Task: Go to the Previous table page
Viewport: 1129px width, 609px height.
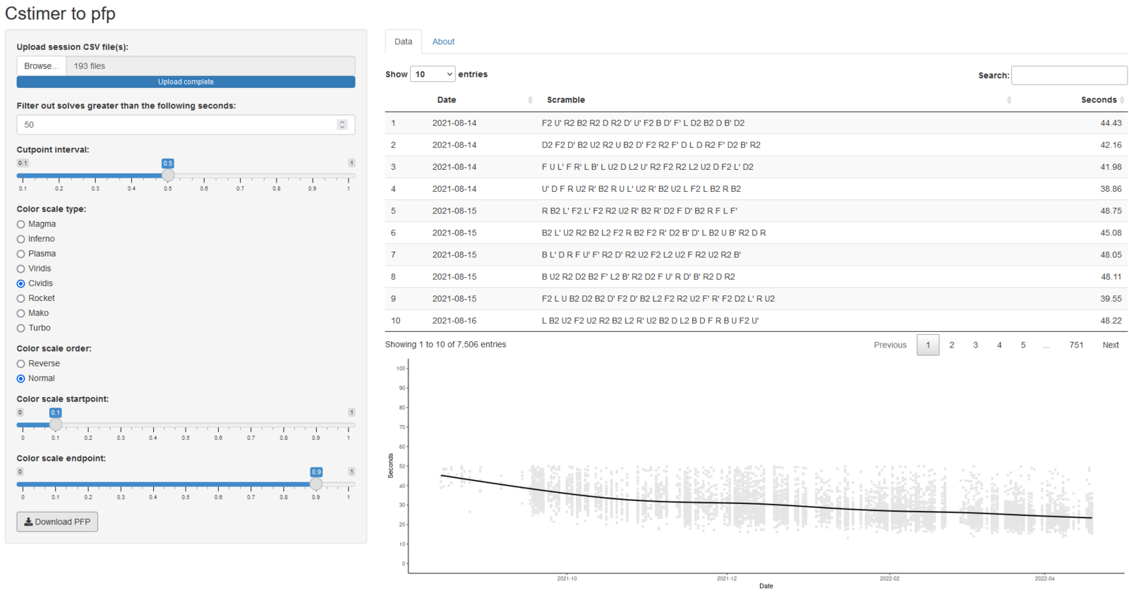Action: click(x=890, y=345)
